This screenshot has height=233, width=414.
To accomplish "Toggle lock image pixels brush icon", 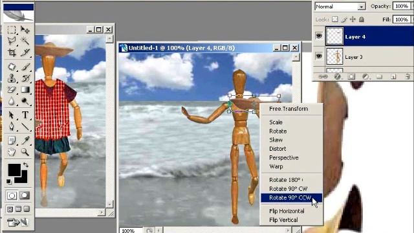I will [343, 19].
